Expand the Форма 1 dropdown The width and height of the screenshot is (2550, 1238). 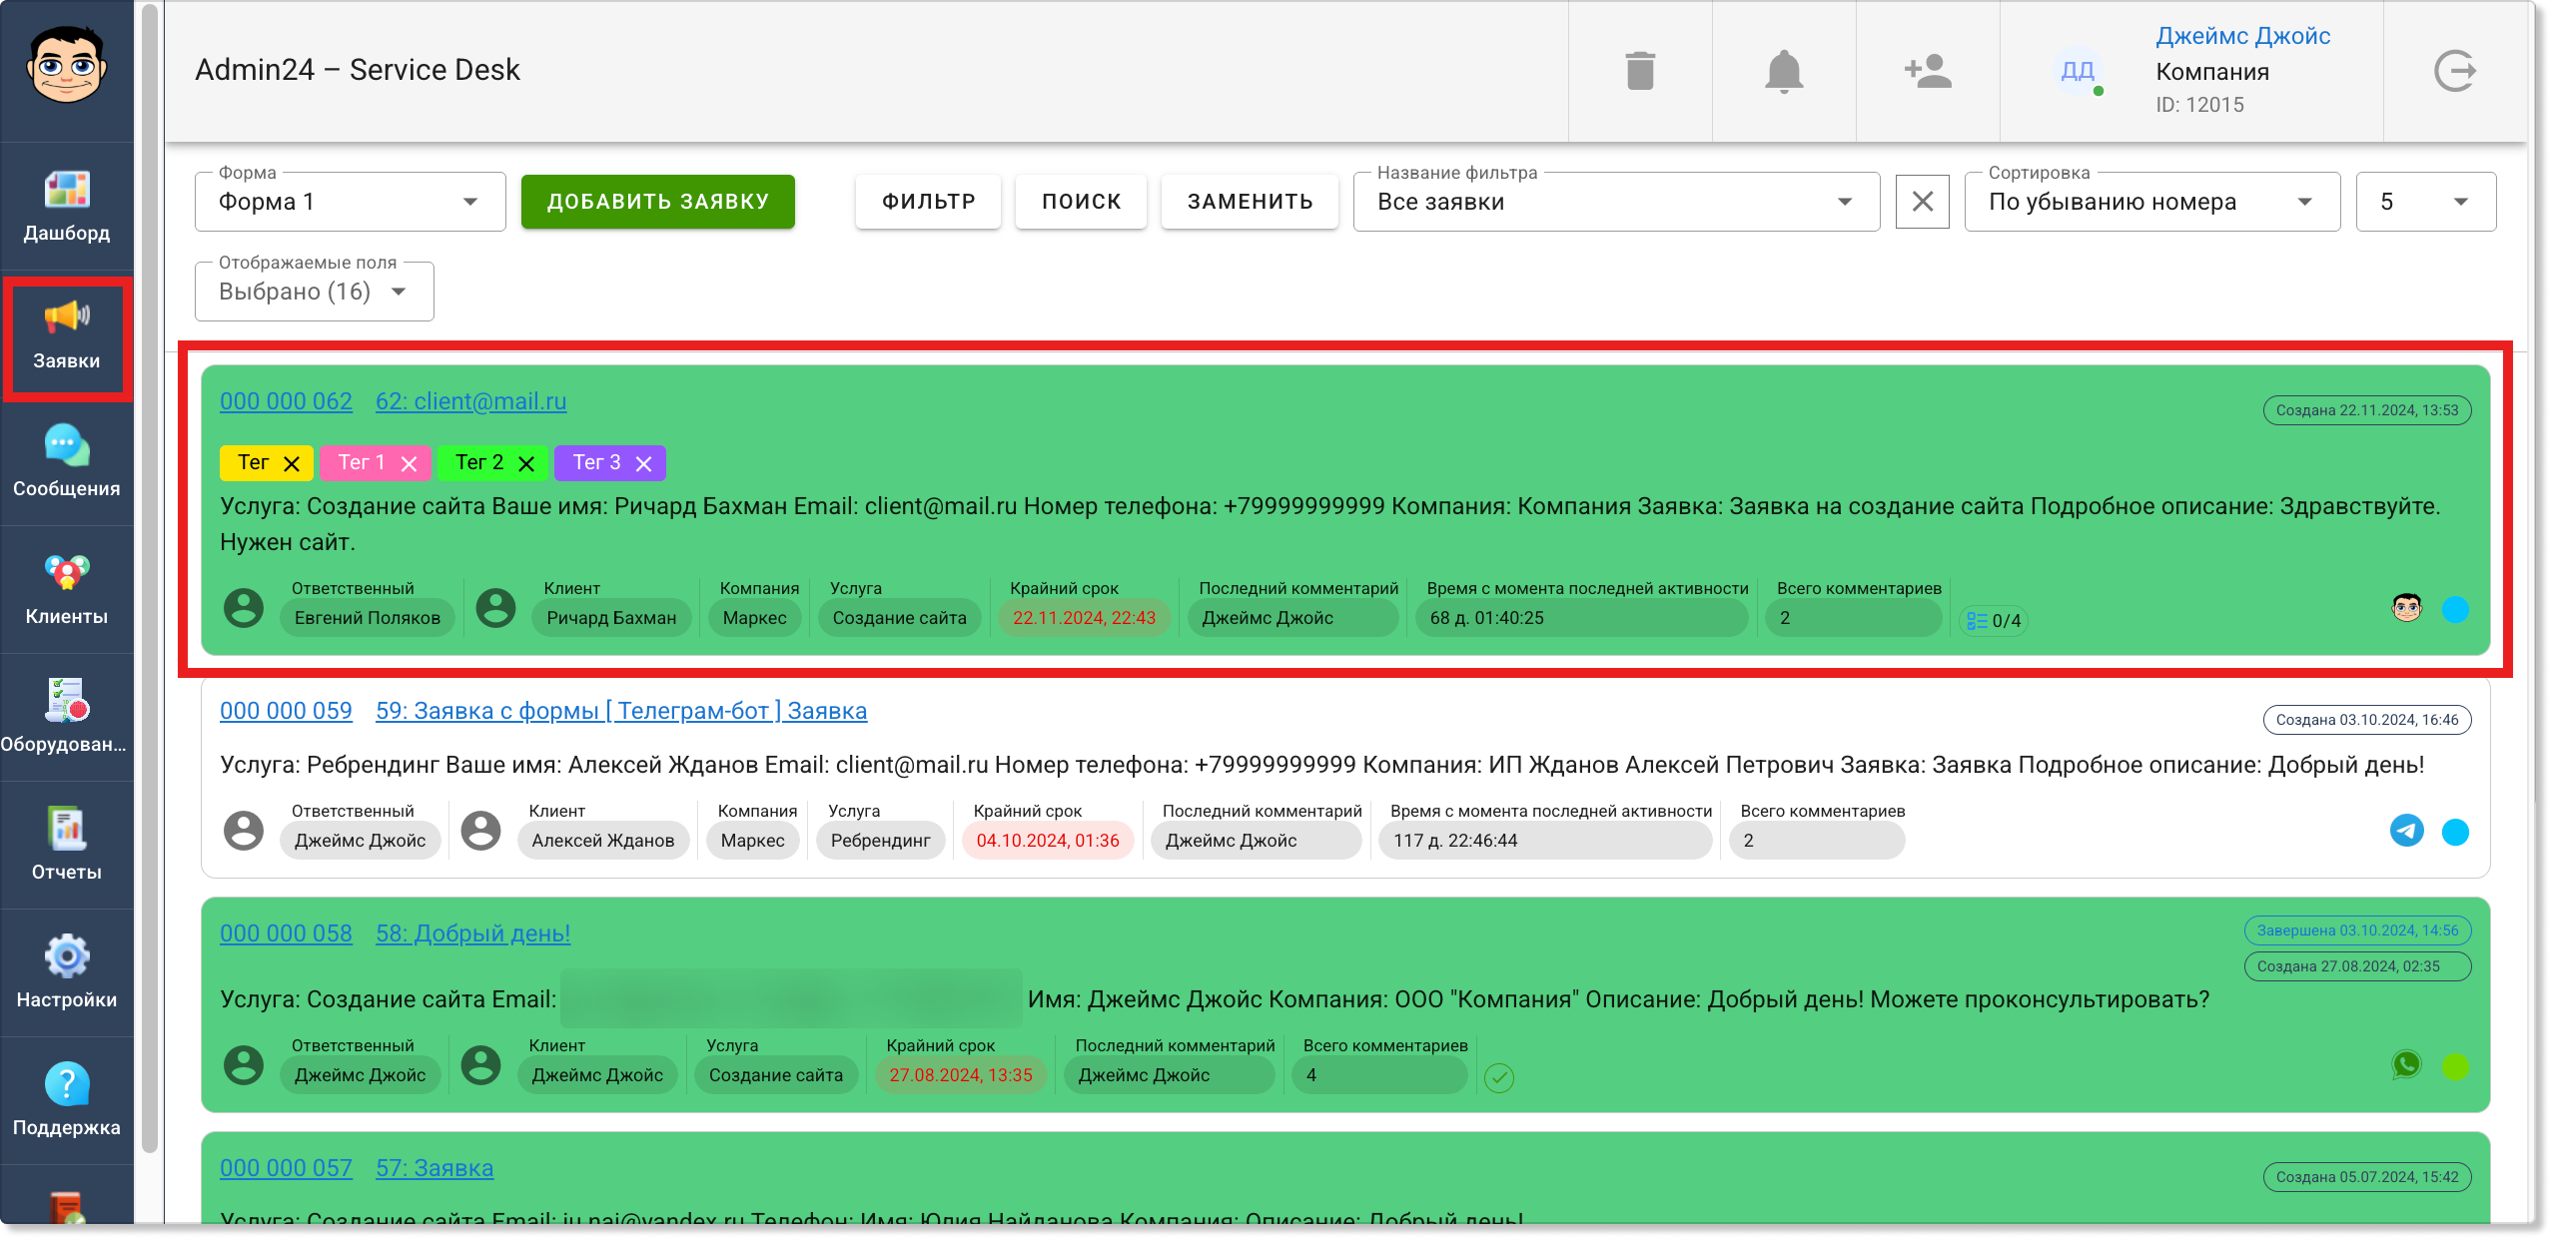[x=351, y=202]
